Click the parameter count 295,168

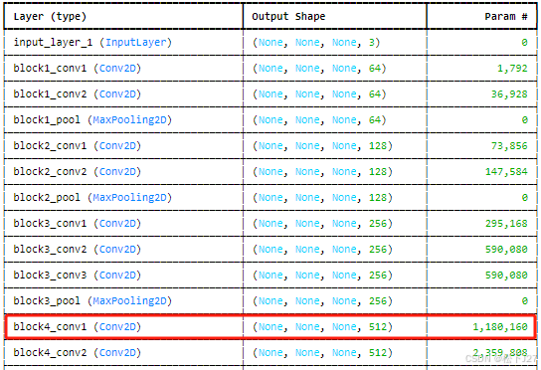(506, 224)
